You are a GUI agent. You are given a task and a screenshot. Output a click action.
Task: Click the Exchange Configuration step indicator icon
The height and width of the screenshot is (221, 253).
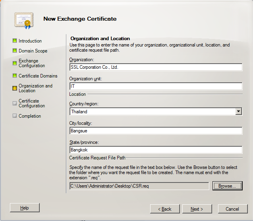click(15, 63)
